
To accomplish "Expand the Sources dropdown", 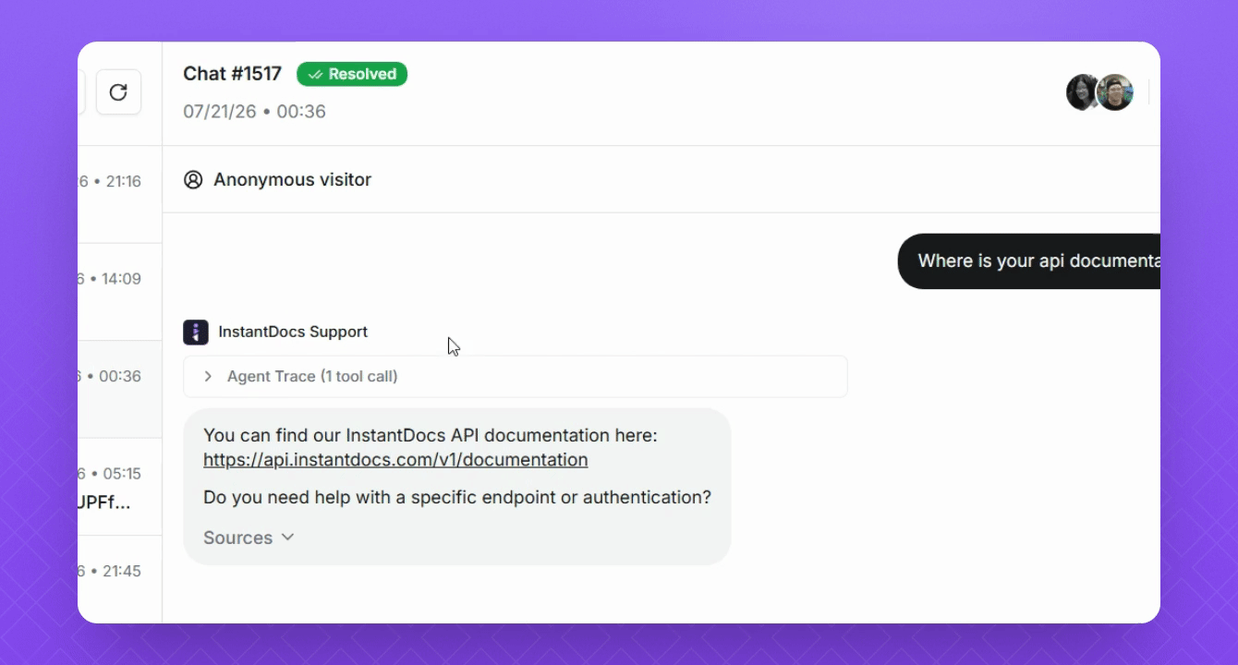I will point(249,538).
